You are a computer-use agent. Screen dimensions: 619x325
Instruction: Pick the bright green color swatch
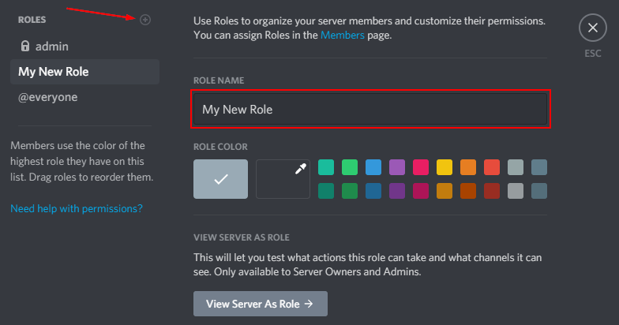click(350, 167)
